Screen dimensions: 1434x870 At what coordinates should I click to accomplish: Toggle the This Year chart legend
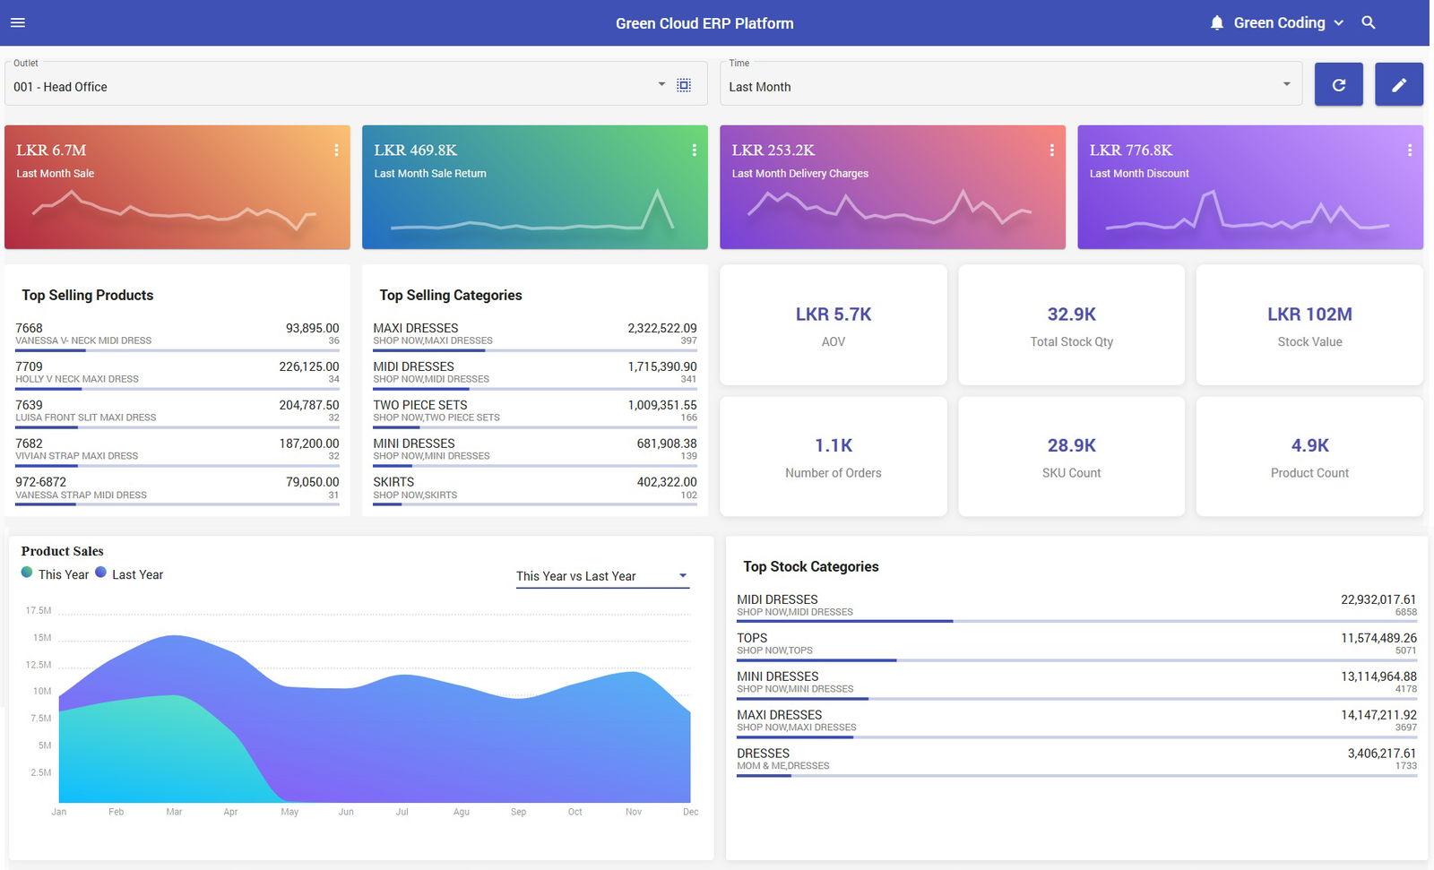click(x=54, y=573)
